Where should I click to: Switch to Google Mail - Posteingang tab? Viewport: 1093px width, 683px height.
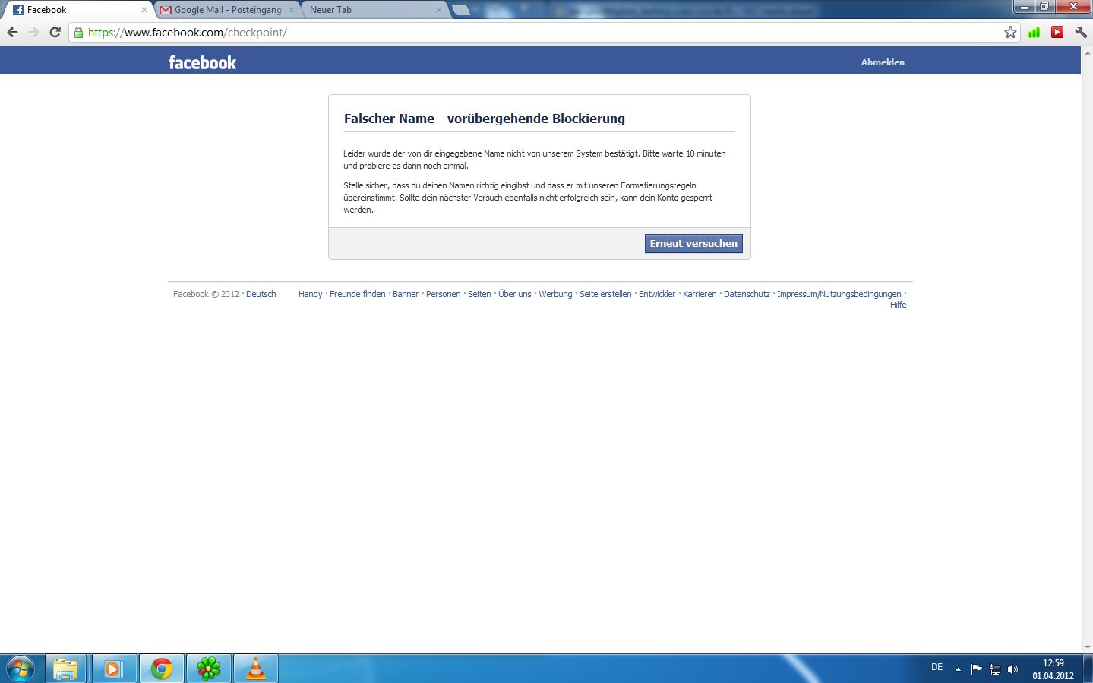[228, 10]
